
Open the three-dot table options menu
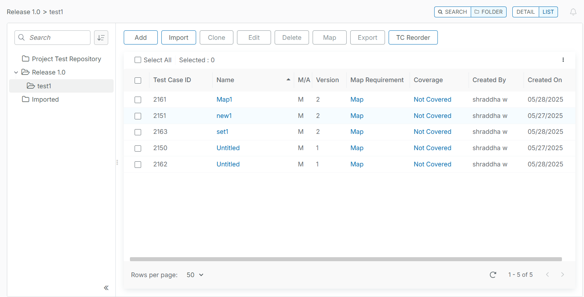pos(563,60)
